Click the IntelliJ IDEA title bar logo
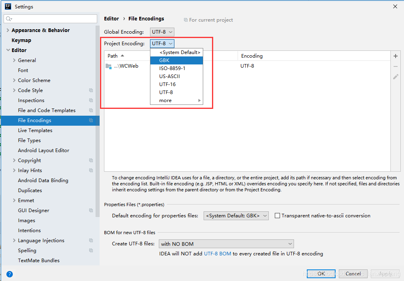Image resolution: width=404 pixels, height=281 pixels. click(8, 6)
